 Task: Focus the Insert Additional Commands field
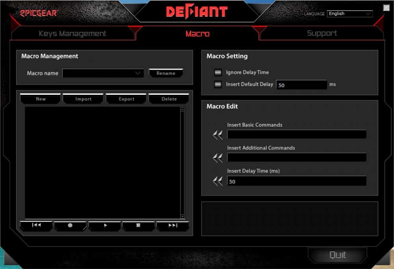click(297, 157)
